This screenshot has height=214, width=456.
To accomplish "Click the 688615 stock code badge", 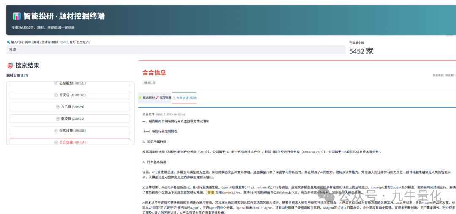I will click(x=149, y=82).
